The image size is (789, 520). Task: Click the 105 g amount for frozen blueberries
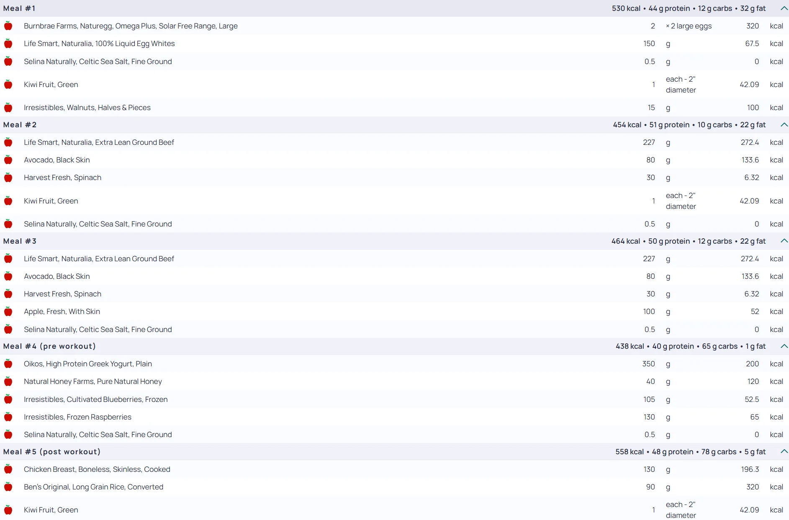[649, 399]
